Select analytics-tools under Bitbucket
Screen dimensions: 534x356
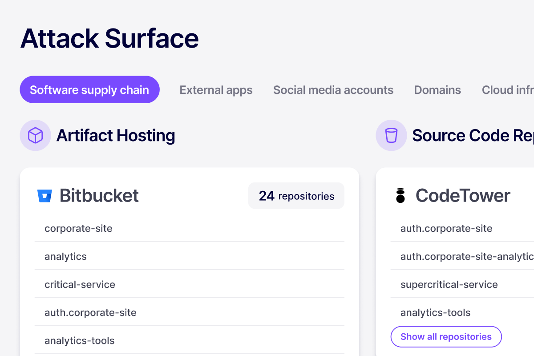coord(79,340)
